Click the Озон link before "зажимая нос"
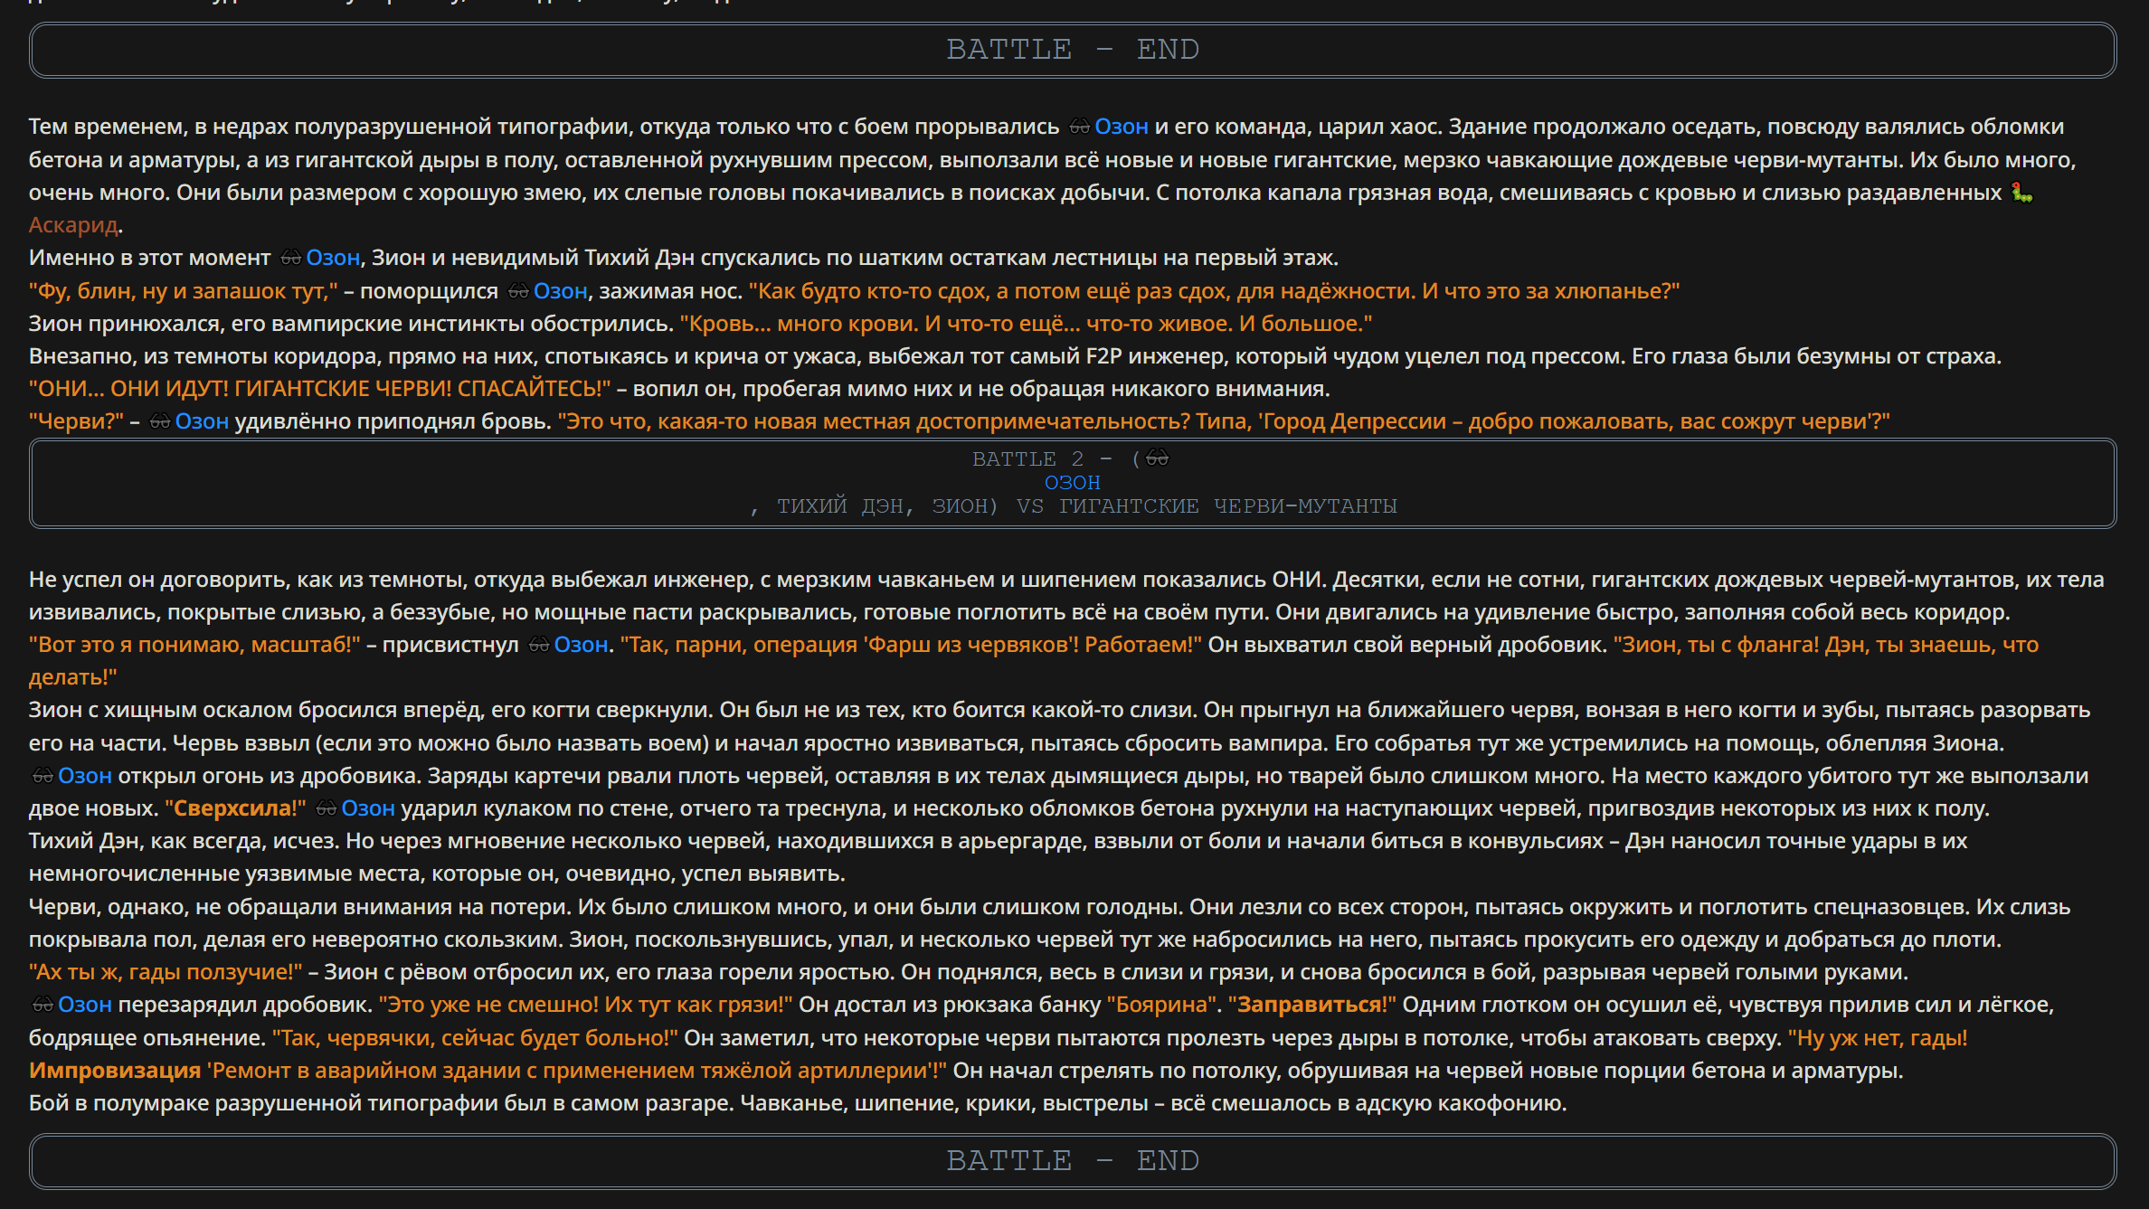The width and height of the screenshot is (2149, 1209). [x=561, y=291]
